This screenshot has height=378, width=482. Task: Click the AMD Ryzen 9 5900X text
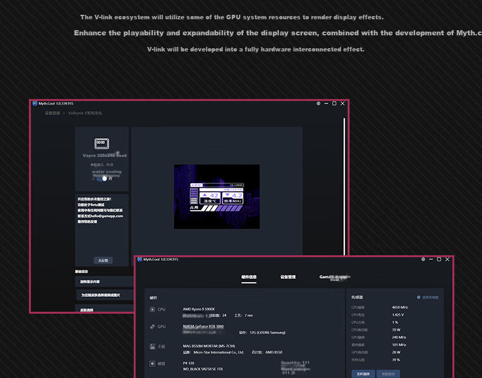point(199,309)
